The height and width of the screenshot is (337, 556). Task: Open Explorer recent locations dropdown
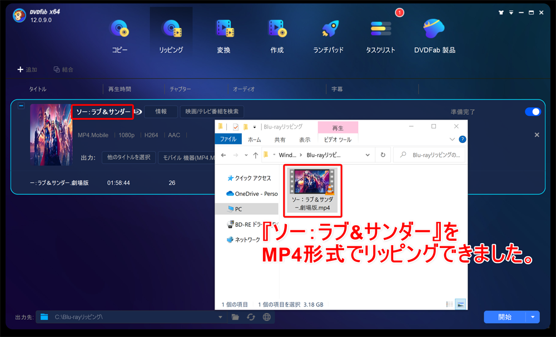[246, 155]
